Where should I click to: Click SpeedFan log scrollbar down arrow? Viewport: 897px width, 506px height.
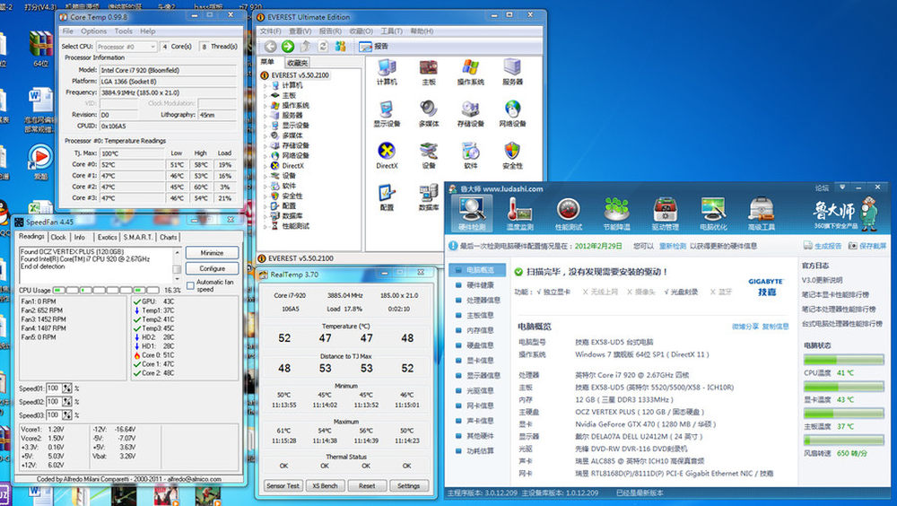coord(177,279)
